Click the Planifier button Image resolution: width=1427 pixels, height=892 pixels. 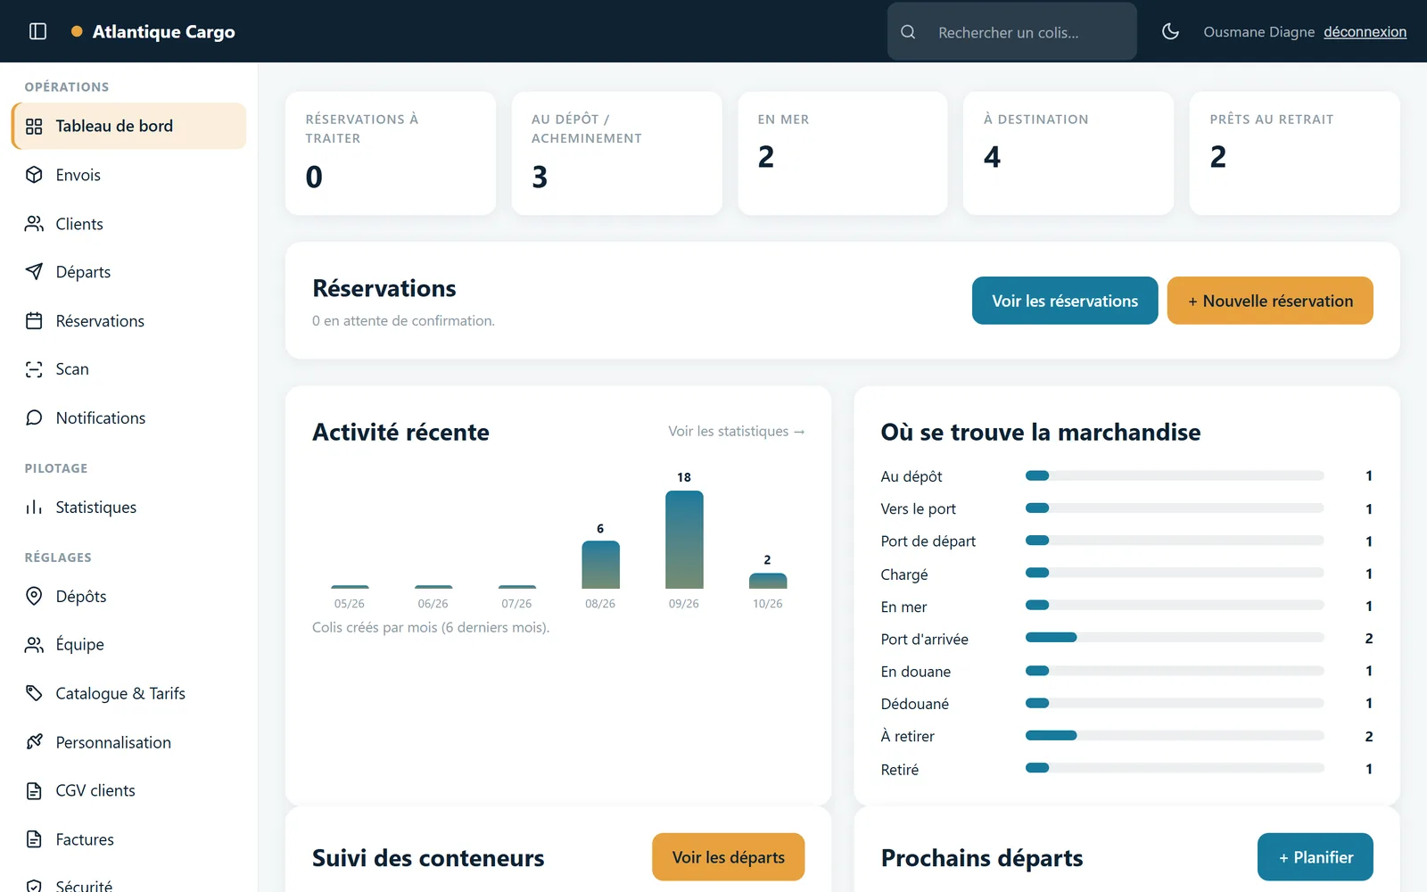pos(1315,857)
